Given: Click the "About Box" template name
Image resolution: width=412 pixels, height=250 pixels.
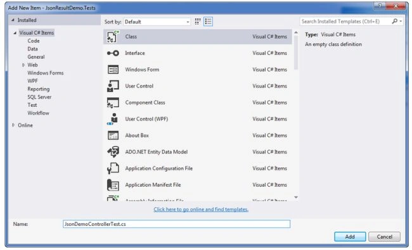Looking at the screenshot, I should [137, 135].
